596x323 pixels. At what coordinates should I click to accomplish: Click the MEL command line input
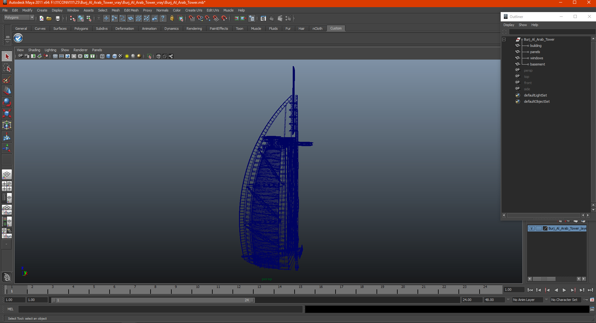(160, 309)
